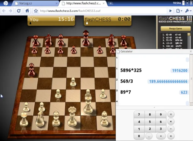Viewport: 193px width, 141px height.
Task: Close the flashchess3 tab
Action: coord(104,3)
